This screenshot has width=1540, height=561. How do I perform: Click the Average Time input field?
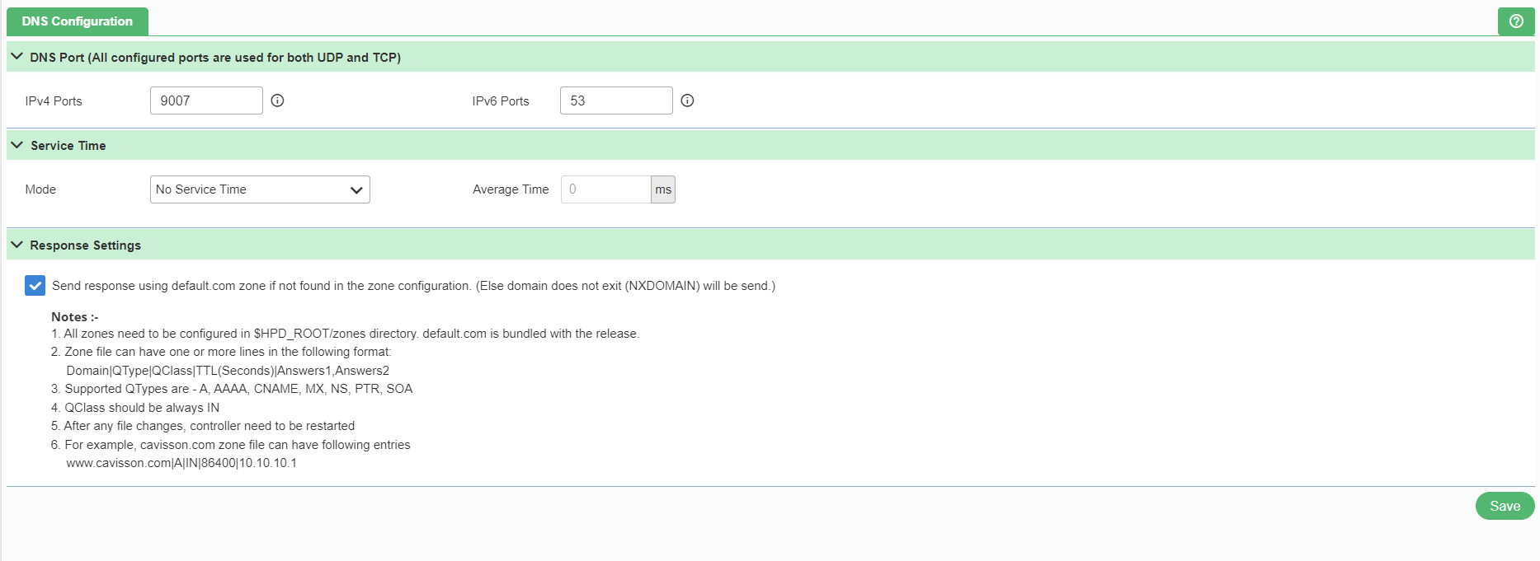(606, 189)
